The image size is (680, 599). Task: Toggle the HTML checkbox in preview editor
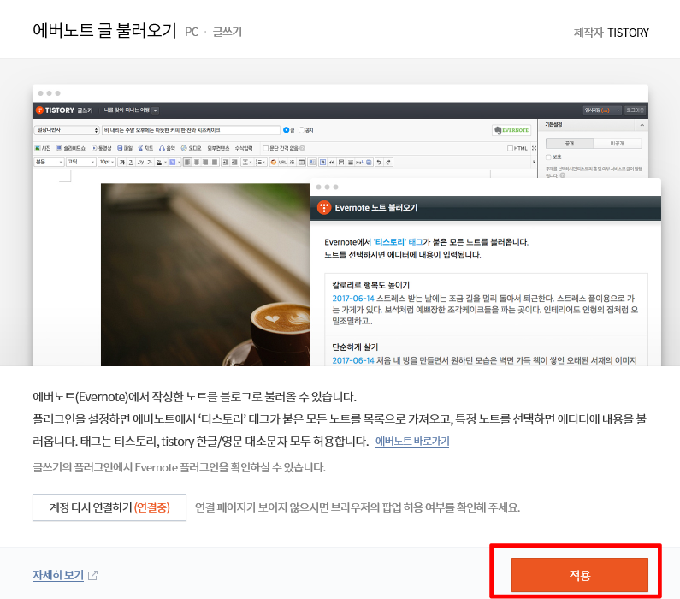point(510,148)
